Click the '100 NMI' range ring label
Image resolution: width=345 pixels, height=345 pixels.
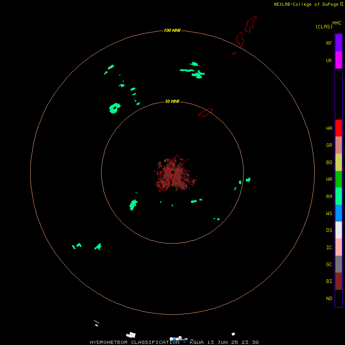click(172, 30)
